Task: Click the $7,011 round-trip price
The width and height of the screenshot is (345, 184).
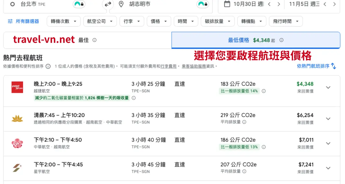Action: (306, 140)
